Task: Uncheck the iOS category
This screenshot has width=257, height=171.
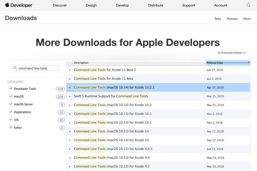Action: click(x=11, y=120)
